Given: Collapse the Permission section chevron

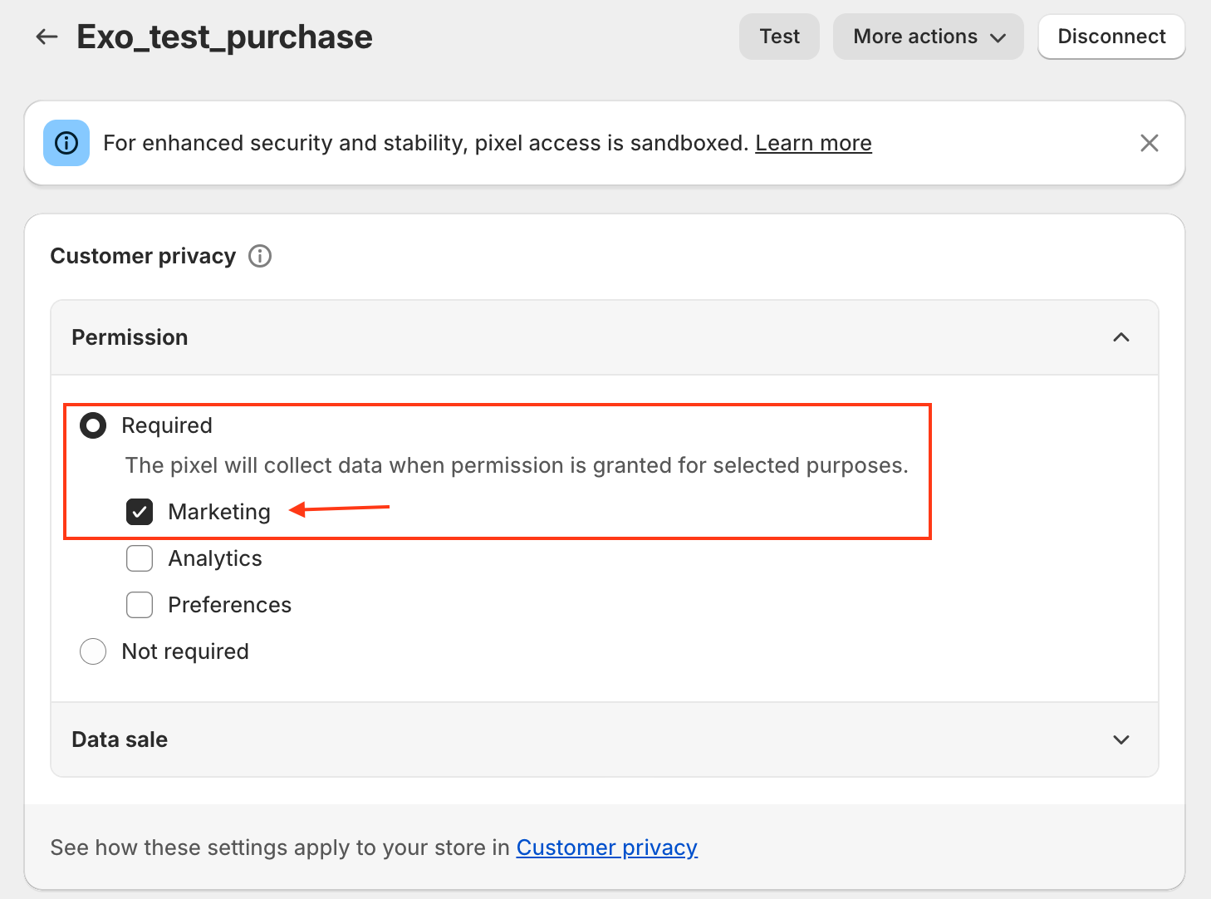Looking at the screenshot, I should (x=1120, y=337).
